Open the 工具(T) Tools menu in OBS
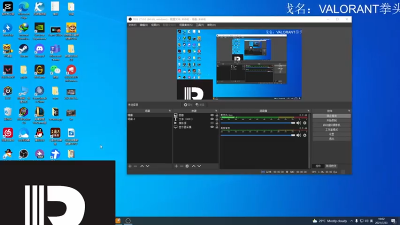The image size is (400, 225). pos(199,25)
